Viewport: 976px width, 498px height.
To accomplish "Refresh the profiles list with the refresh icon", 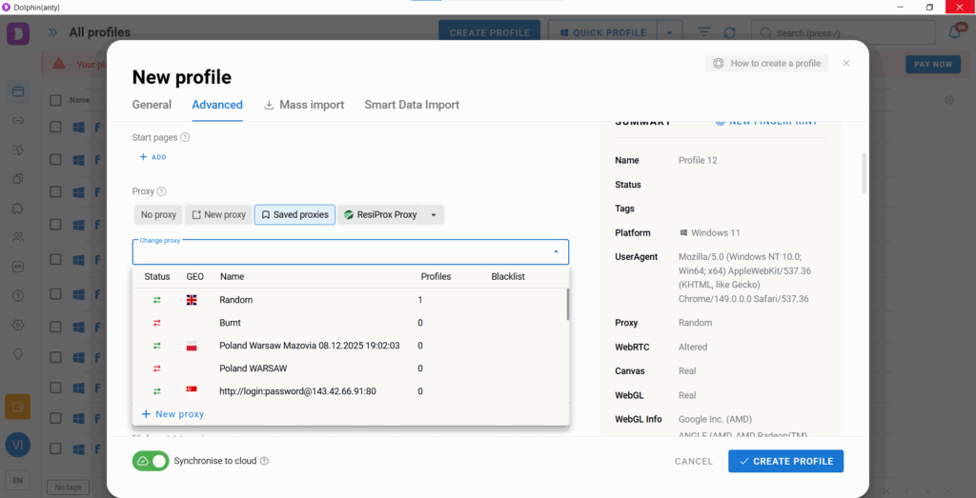I will coord(729,32).
